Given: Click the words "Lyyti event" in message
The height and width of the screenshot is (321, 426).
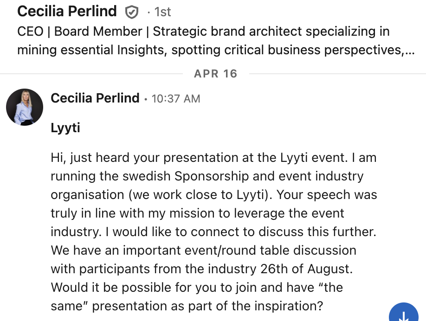Looking at the screenshot, I should point(314,158).
